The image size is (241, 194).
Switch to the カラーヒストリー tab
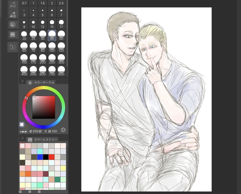[42, 140]
